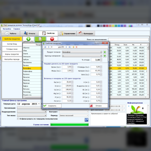
Task: Jump to last record in dialog navigator
Action: [69, 47]
